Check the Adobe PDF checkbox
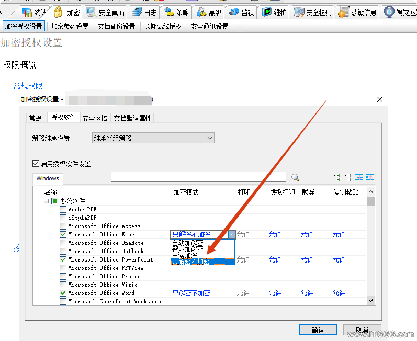Screen dimensions: 417x341 (63, 209)
